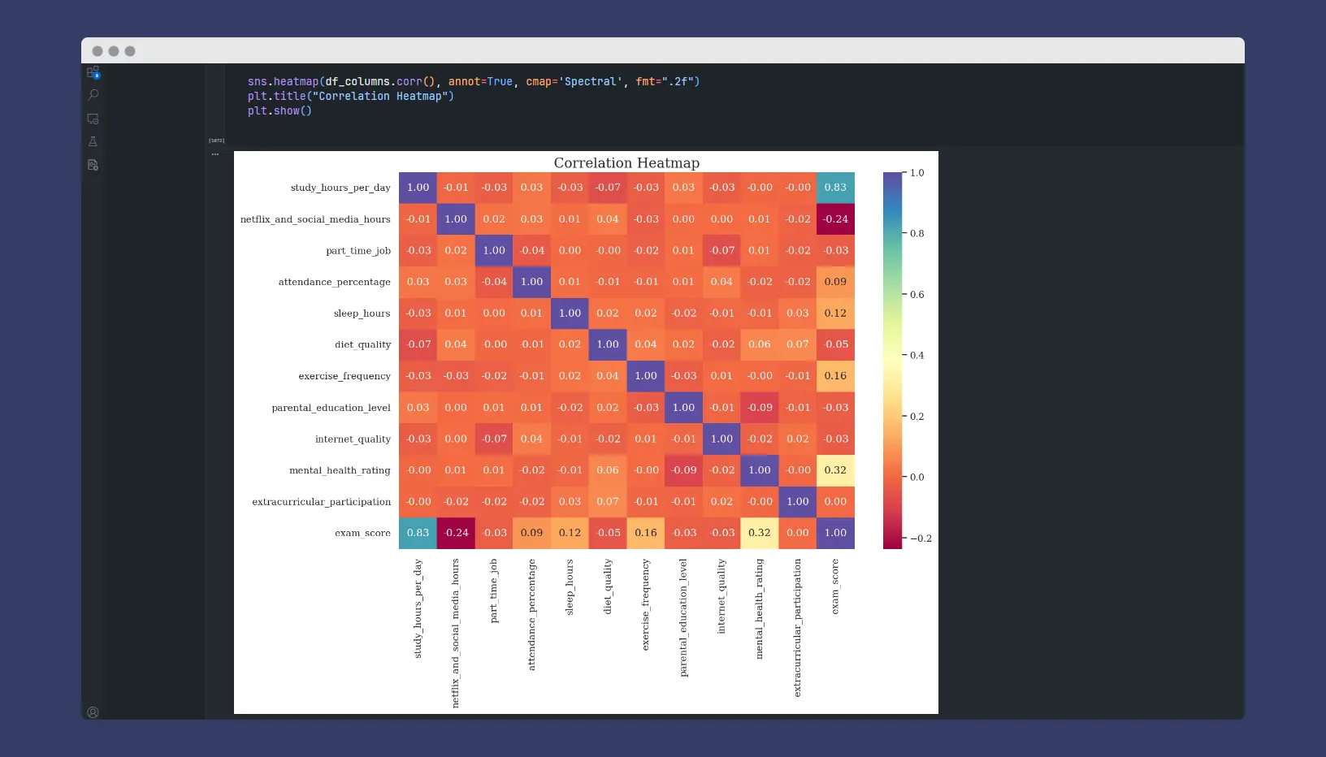Open the Search magnifier in sidebar

93,95
